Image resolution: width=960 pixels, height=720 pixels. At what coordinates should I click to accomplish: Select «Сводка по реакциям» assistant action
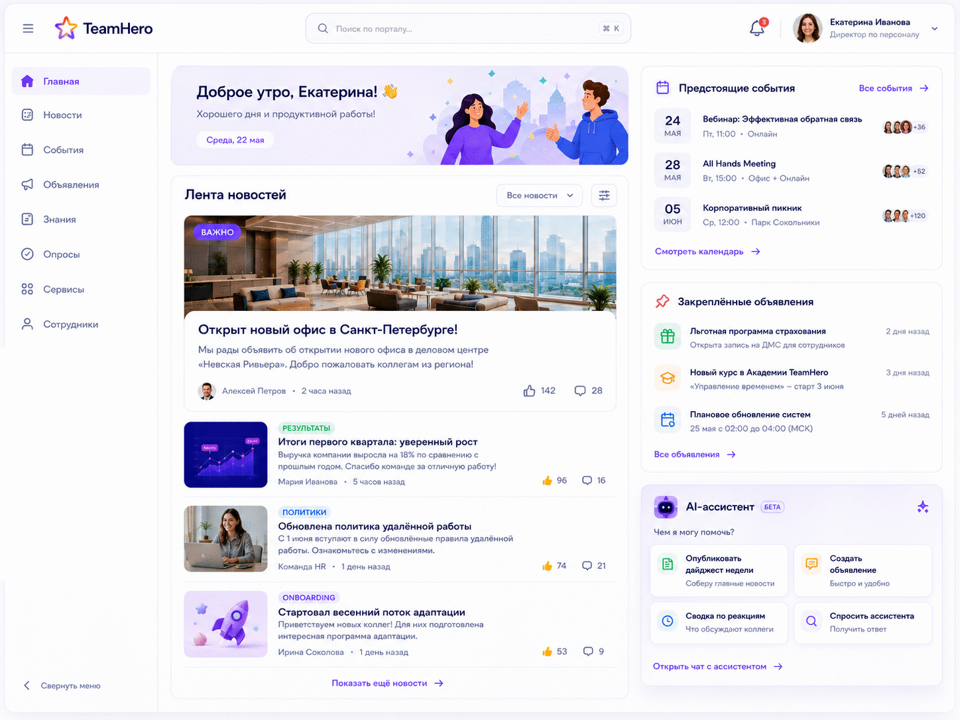719,623
